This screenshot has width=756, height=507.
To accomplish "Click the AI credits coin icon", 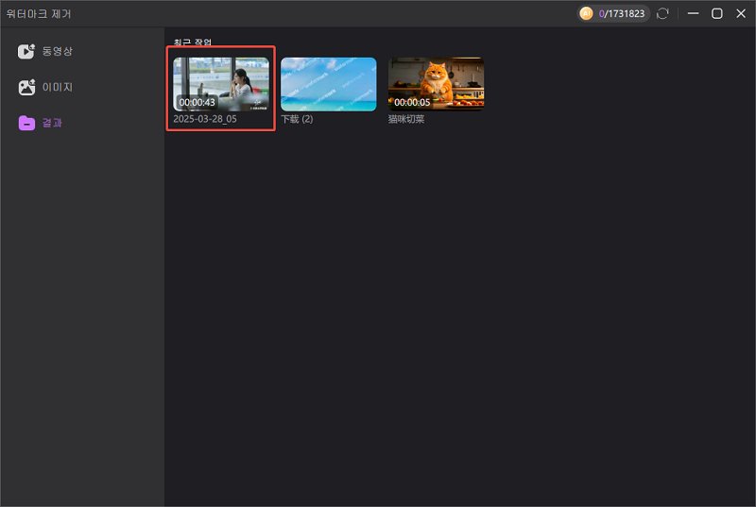I will click(586, 13).
